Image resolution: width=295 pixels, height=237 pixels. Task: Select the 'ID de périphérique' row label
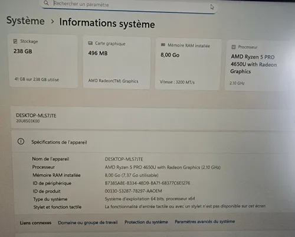point(52,183)
